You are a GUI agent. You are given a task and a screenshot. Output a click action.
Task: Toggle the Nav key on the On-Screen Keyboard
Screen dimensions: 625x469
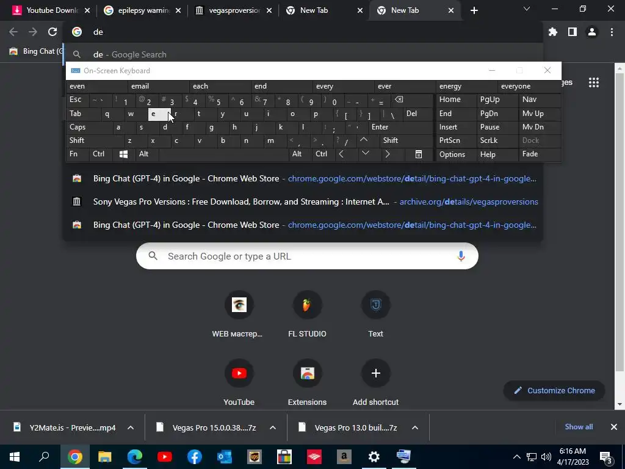pyautogui.click(x=540, y=100)
